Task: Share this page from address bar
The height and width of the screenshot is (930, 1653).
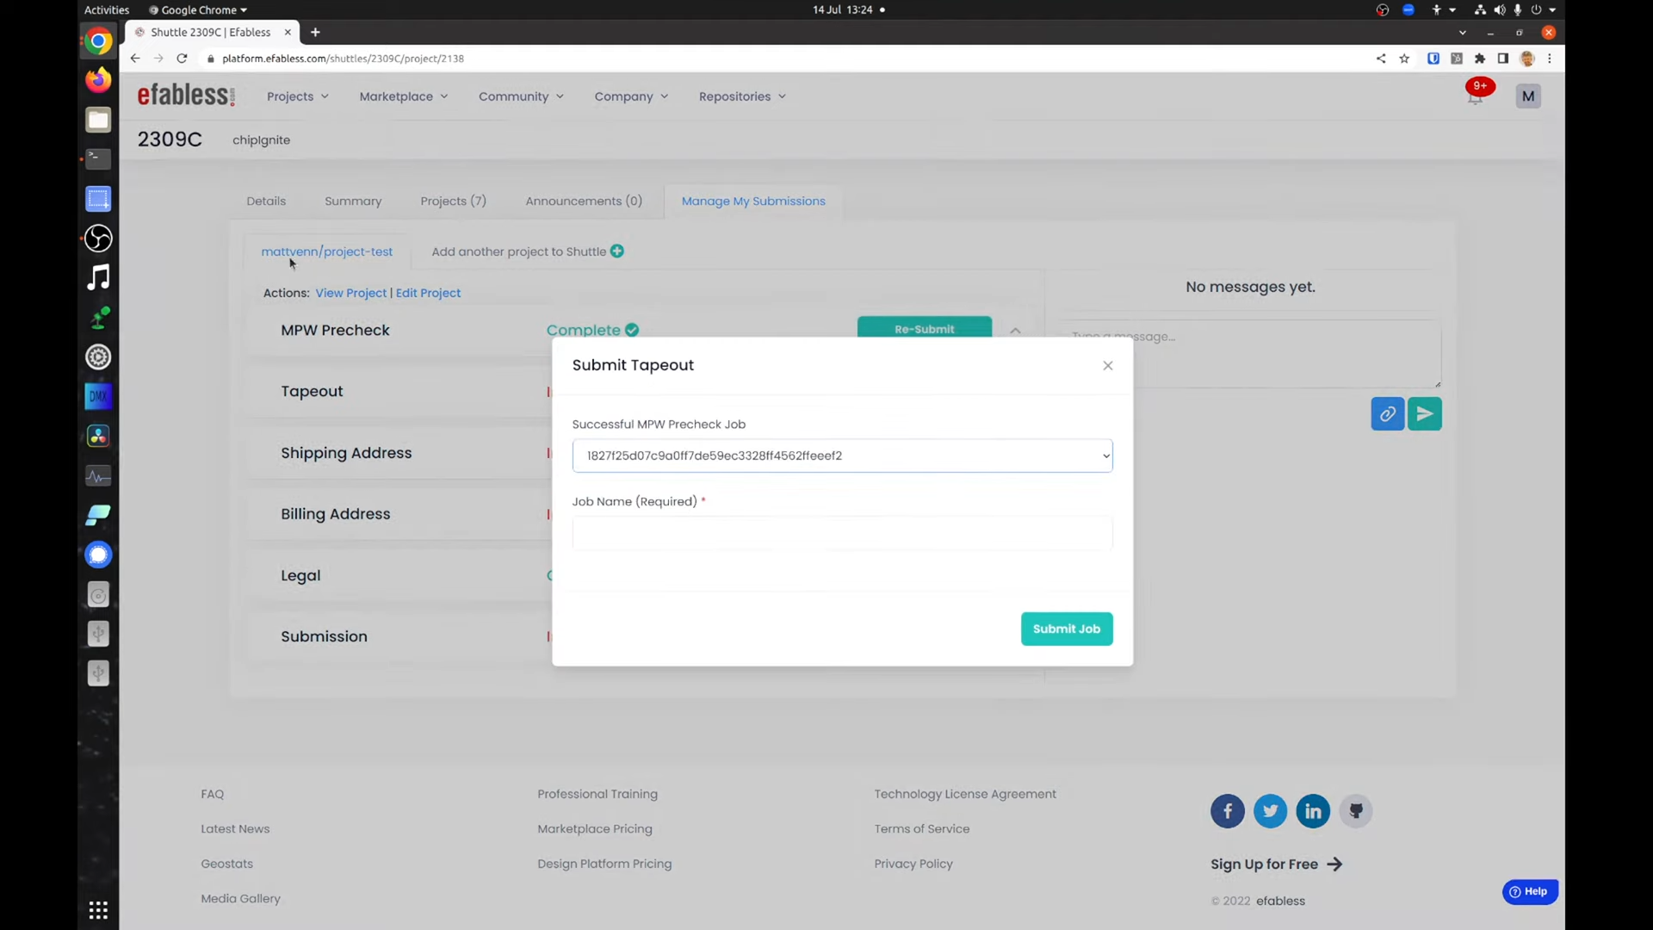Action: tap(1381, 59)
